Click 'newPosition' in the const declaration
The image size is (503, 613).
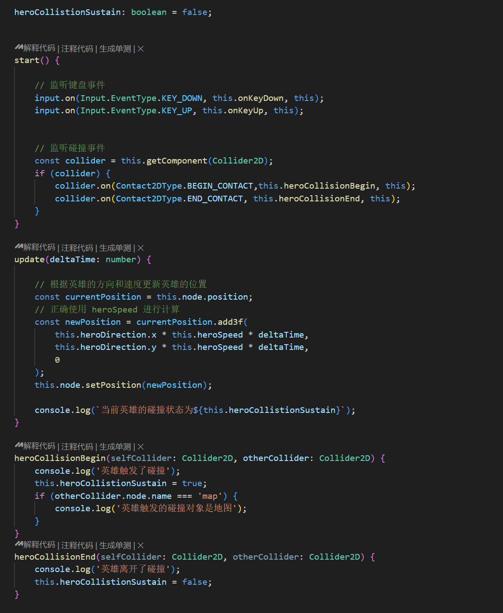coord(93,322)
